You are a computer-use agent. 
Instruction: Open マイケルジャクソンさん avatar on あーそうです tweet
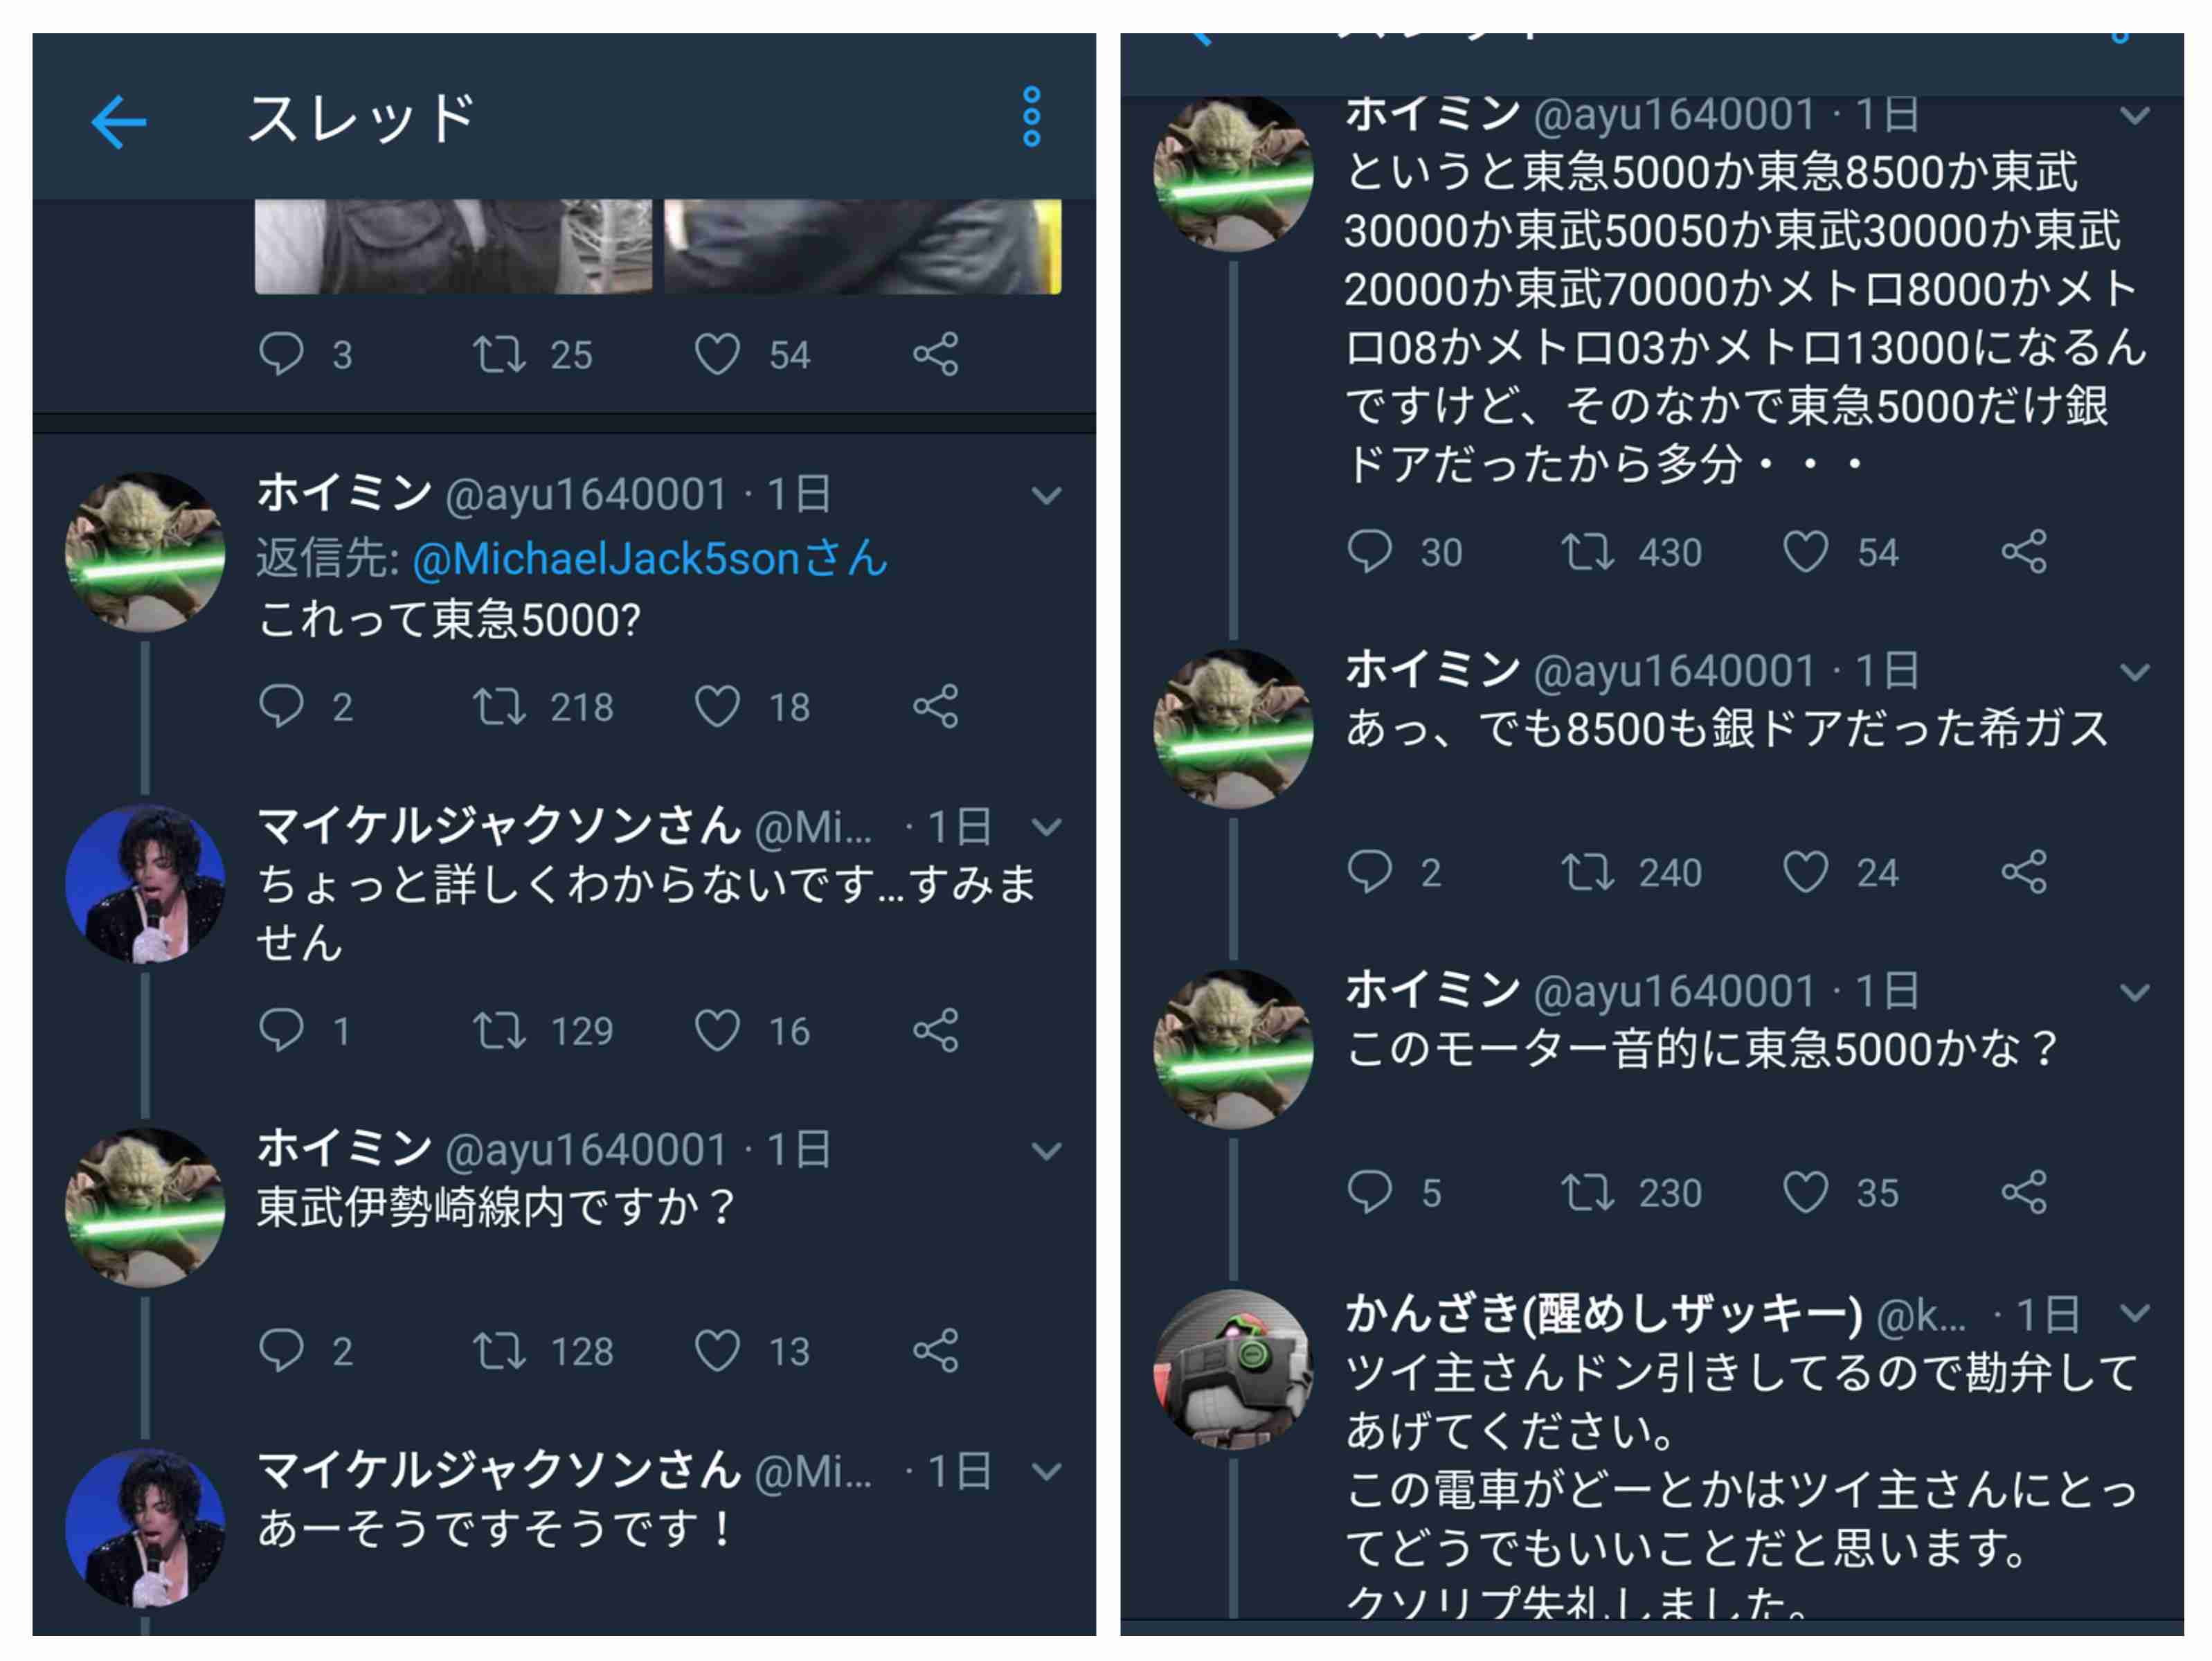pos(145,1527)
